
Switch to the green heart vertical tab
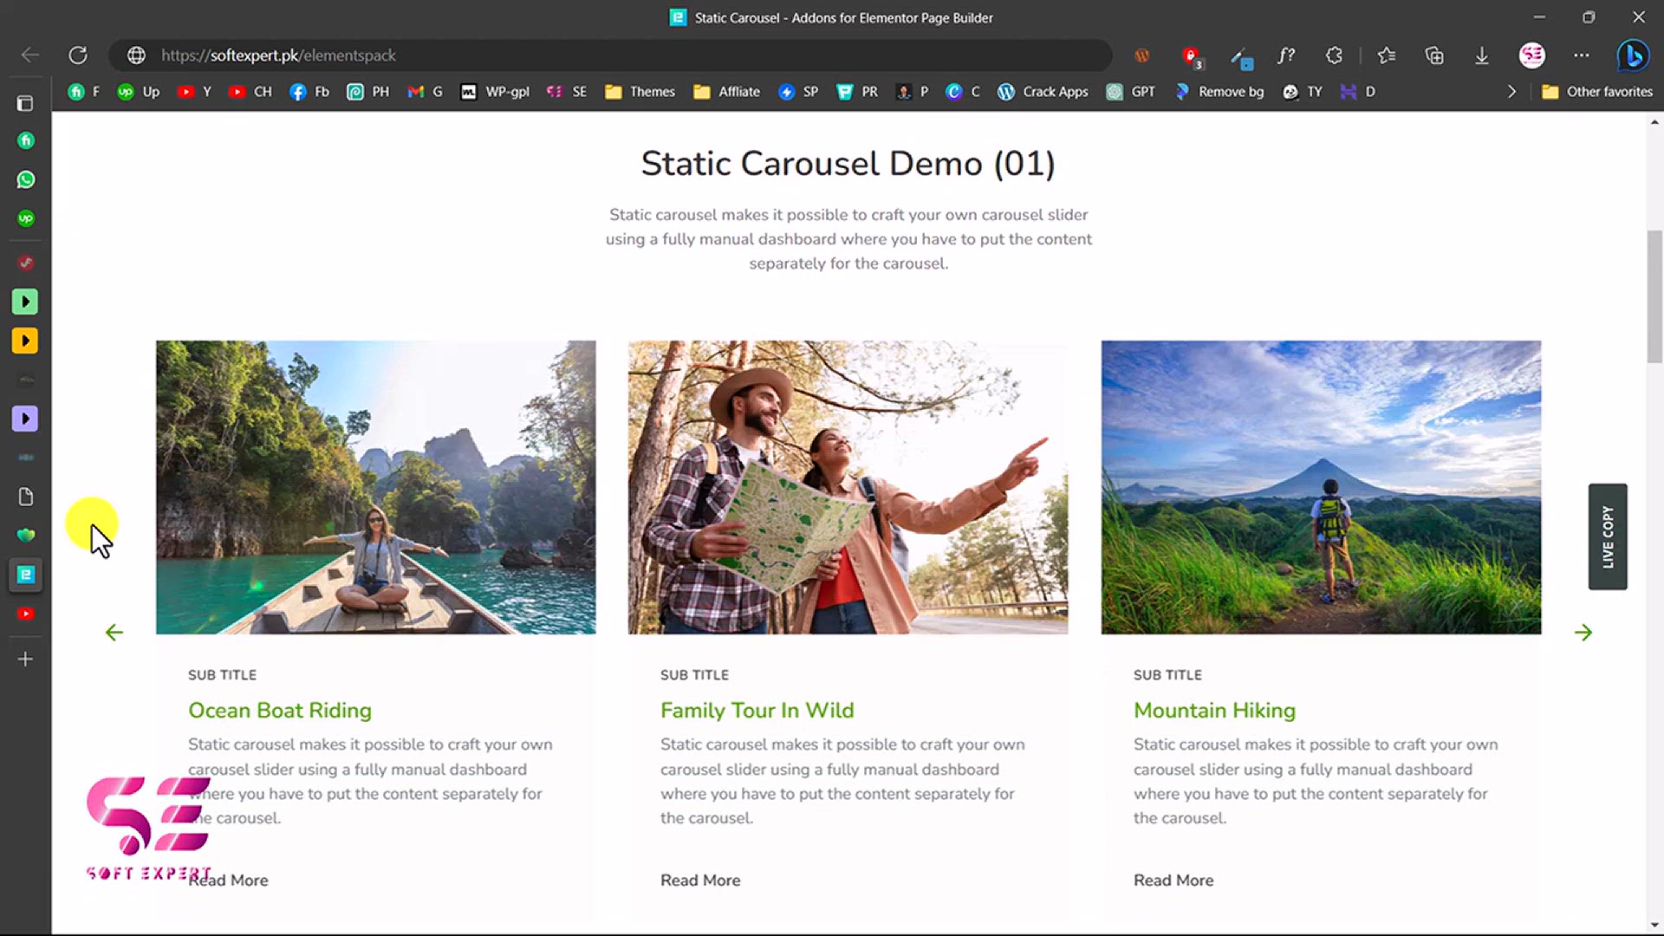click(x=25, y=536)
